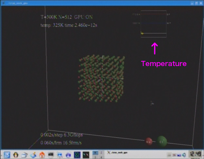Viewport: 204px width, 159px height.
Task: Click the green Cl atom sphere
Action: click(x=162, y=141)
